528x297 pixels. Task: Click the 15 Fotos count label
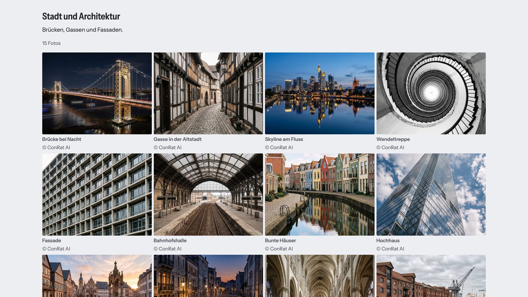pyautogui.click(x=51, y=43)
